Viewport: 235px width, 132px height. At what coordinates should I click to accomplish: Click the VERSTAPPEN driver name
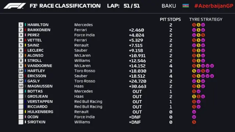(40, 102)
